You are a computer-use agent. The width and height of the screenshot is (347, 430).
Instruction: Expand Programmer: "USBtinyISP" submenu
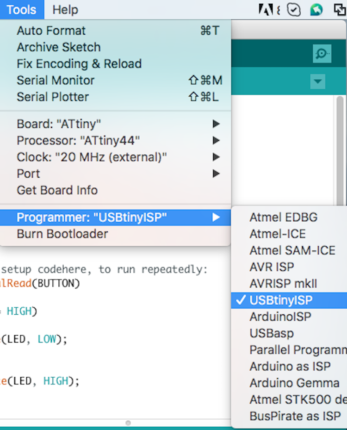point(115,218)
